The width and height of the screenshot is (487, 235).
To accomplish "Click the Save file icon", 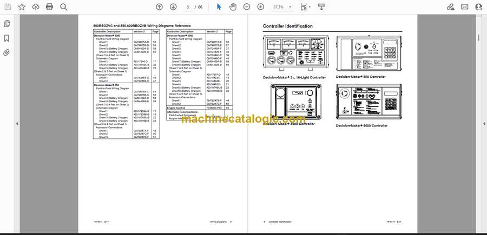I will click(x=8, y=7).
